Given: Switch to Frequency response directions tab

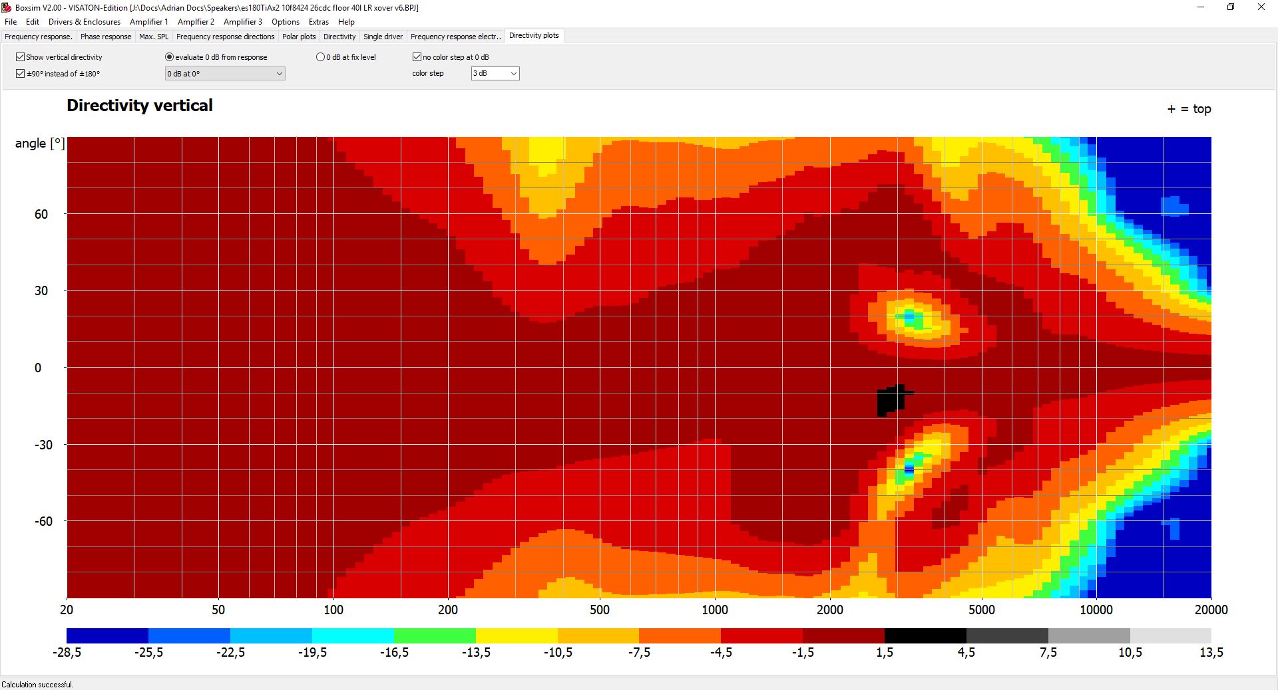Looking at the screenshot, I should [x=225, y=37].
